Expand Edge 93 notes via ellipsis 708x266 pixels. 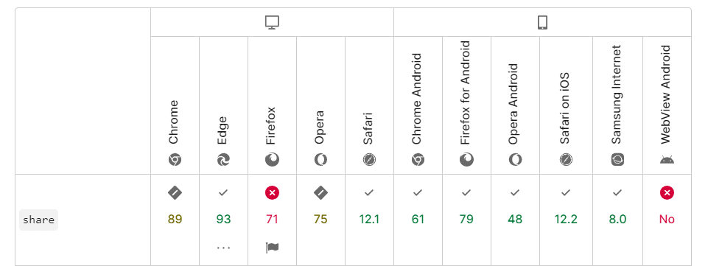pyautogui.click(x=223, y=248)
